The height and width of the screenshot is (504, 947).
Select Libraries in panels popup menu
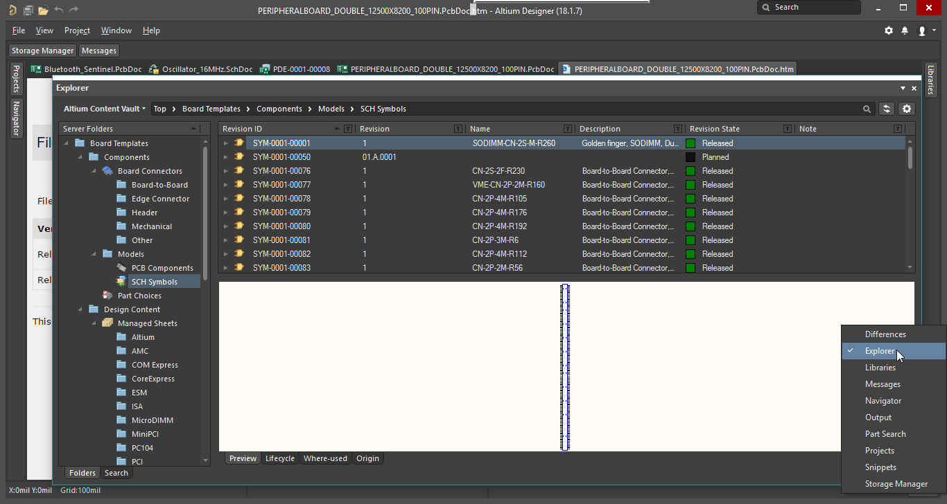point(894,368)
